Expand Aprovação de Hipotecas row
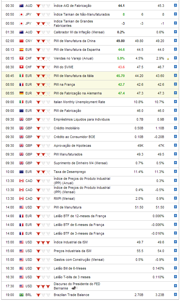 tap(175, 145)
